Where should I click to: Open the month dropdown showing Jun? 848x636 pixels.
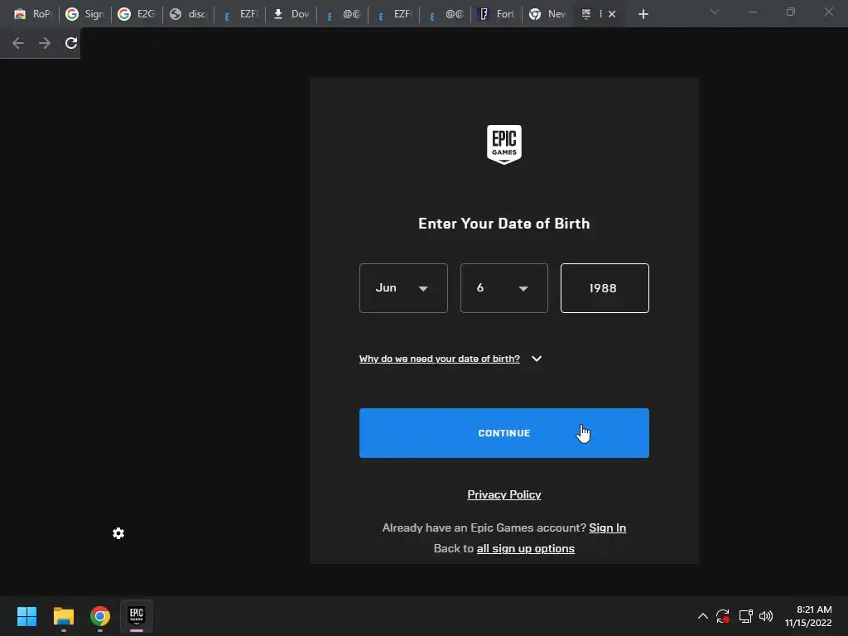pyautogui.click(x=403, y=288)
